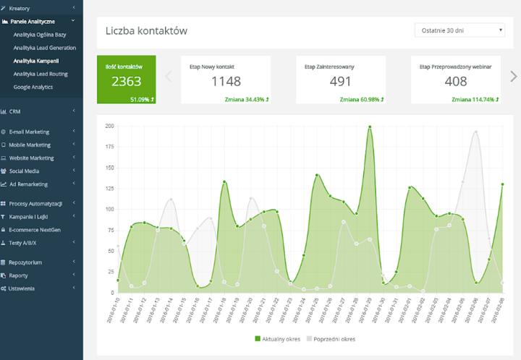
Task: Open the Ostatnie 30 dni dropdown
Action: [460, 30]
